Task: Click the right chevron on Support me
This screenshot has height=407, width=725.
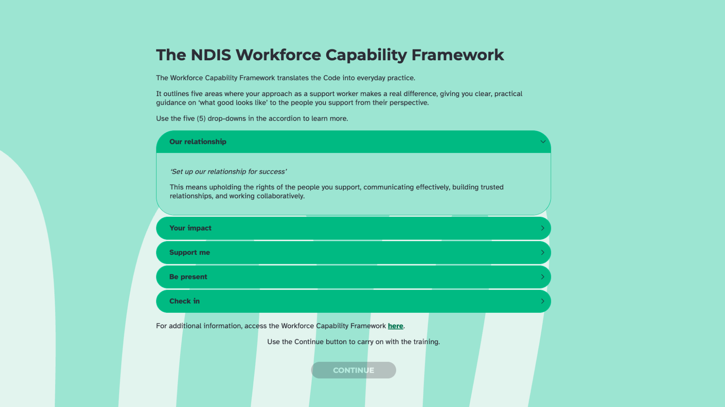Action: 543,252
